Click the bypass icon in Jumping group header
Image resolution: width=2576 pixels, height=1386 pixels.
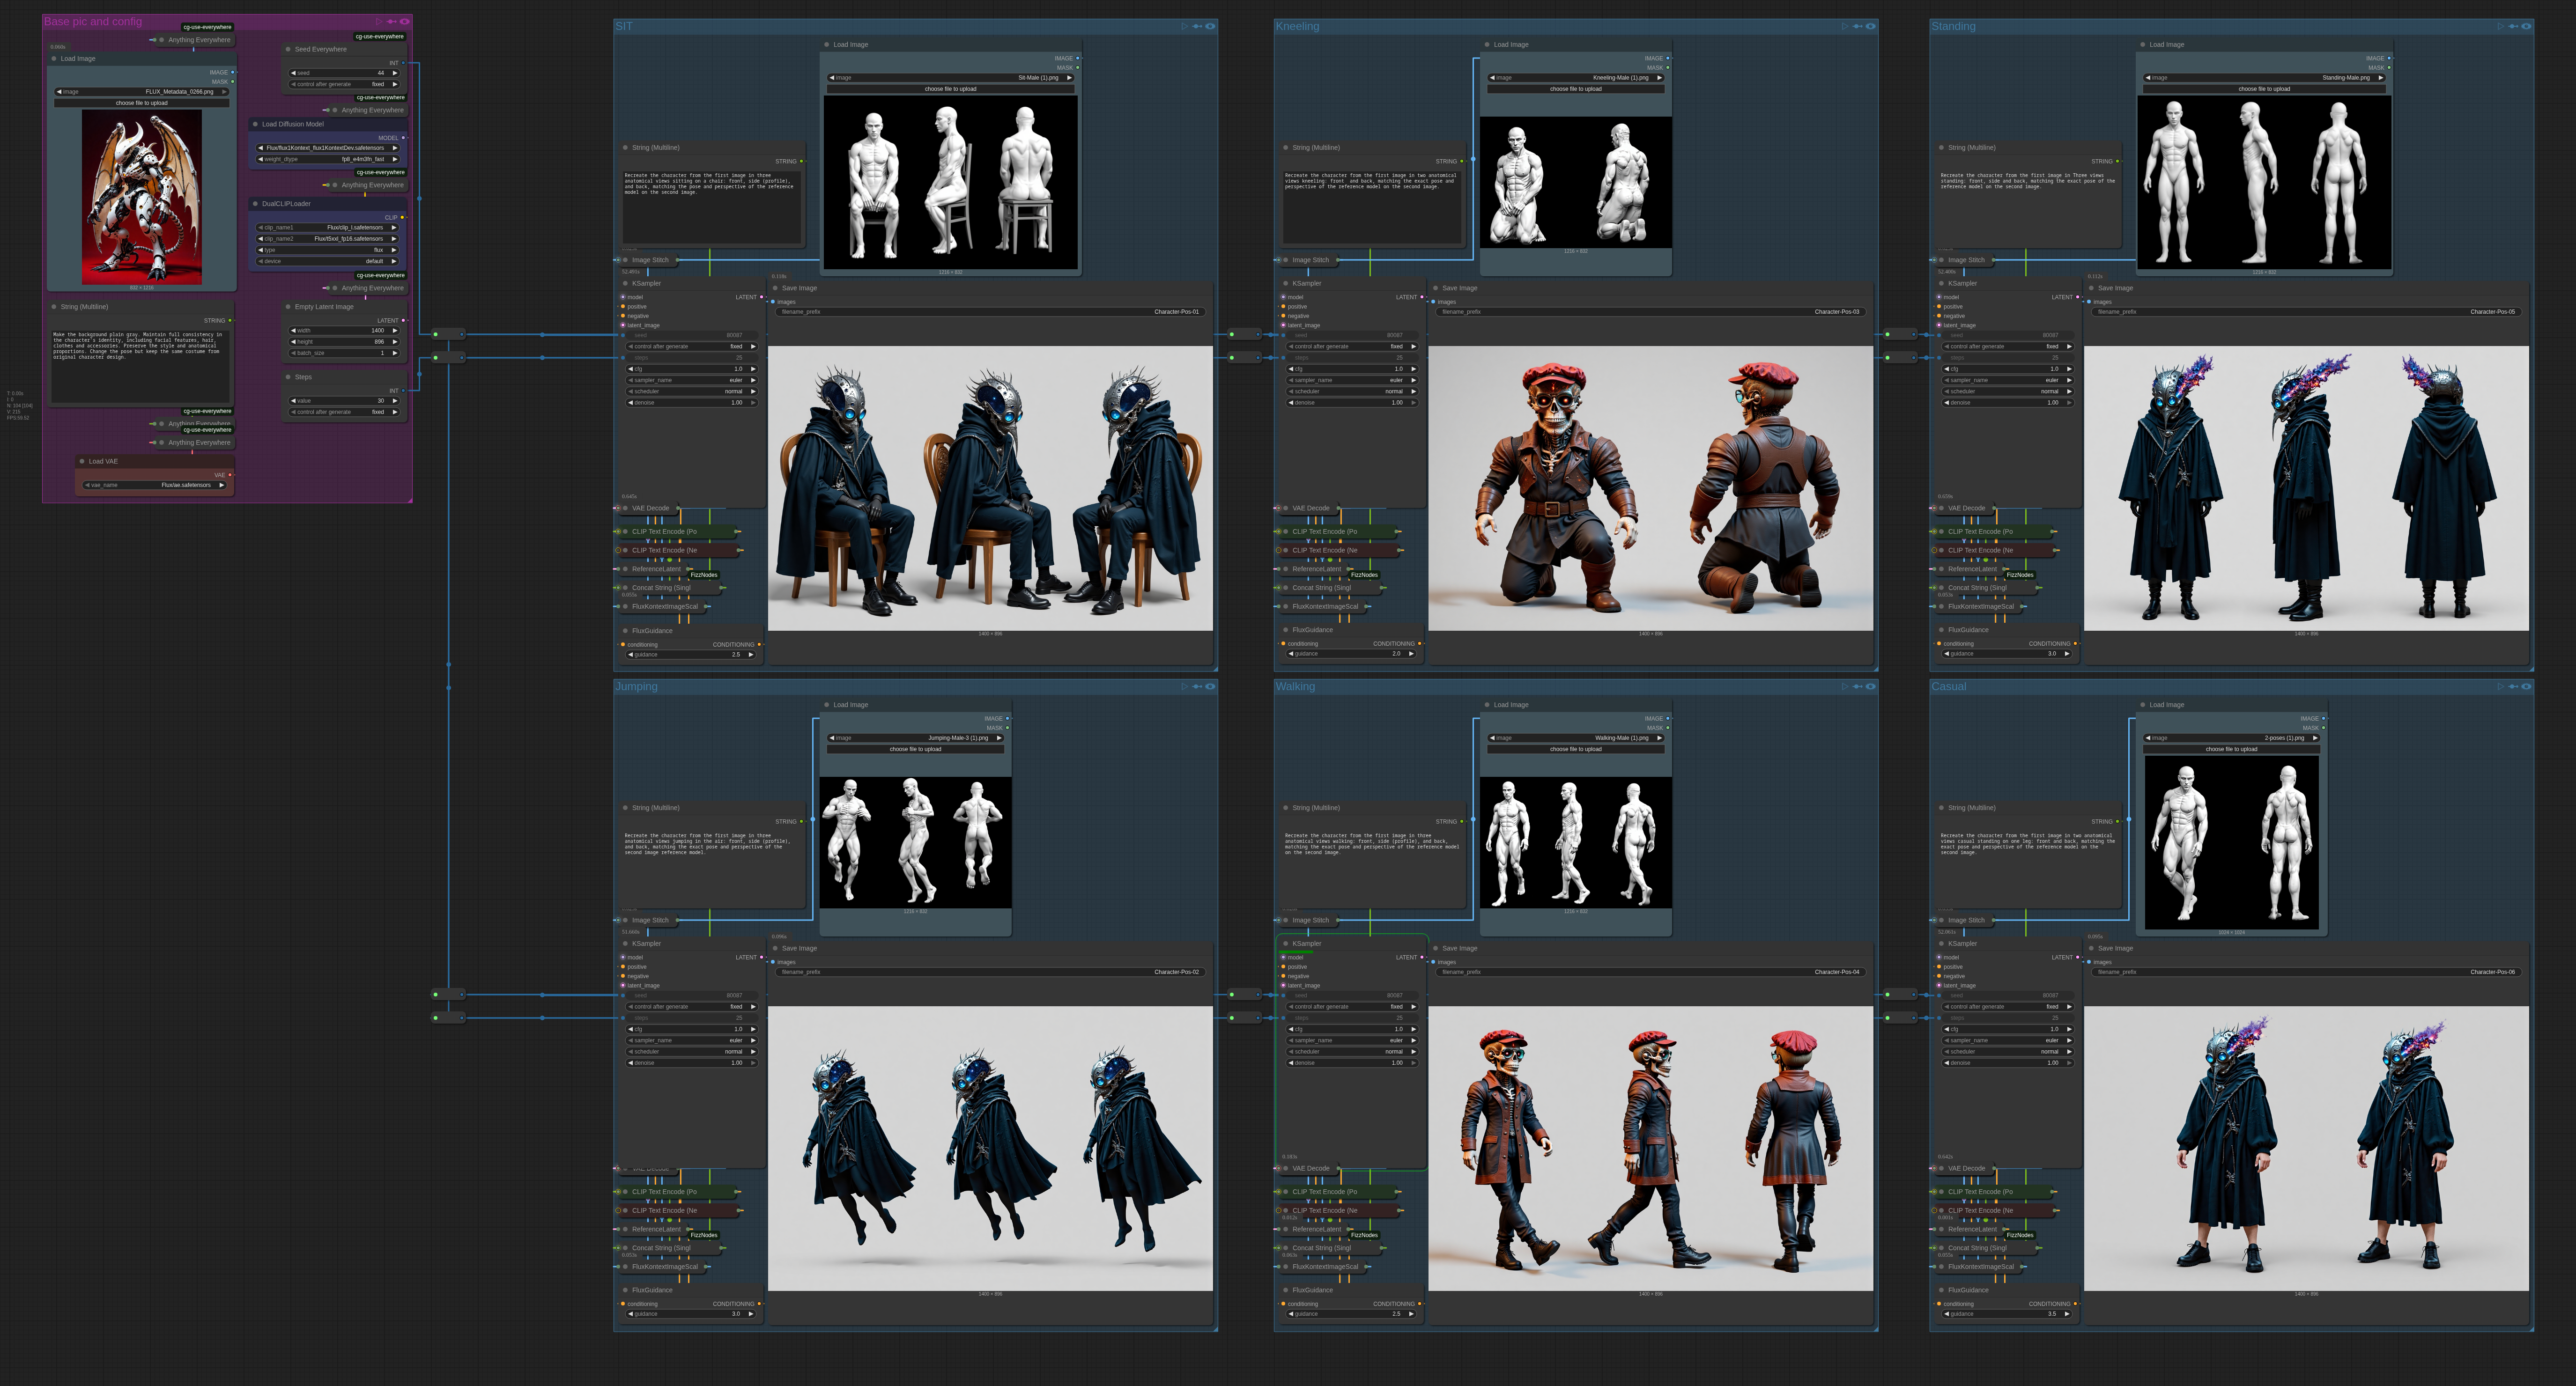coord(1197,686)
